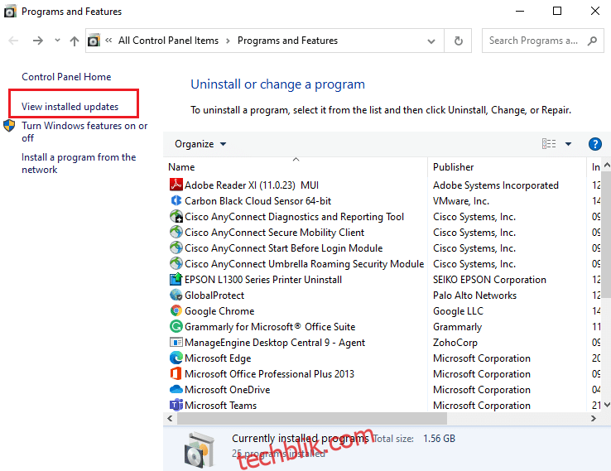
Task: Click the vertical scroll up arrow
Action: (x=607, y=166)
